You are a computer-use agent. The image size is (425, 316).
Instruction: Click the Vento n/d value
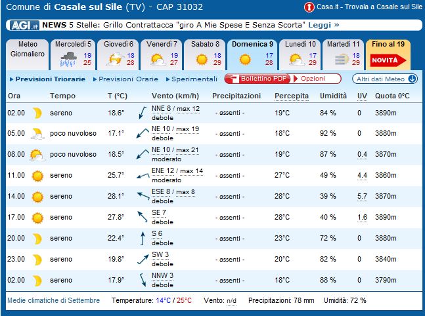tap(231, 301)
